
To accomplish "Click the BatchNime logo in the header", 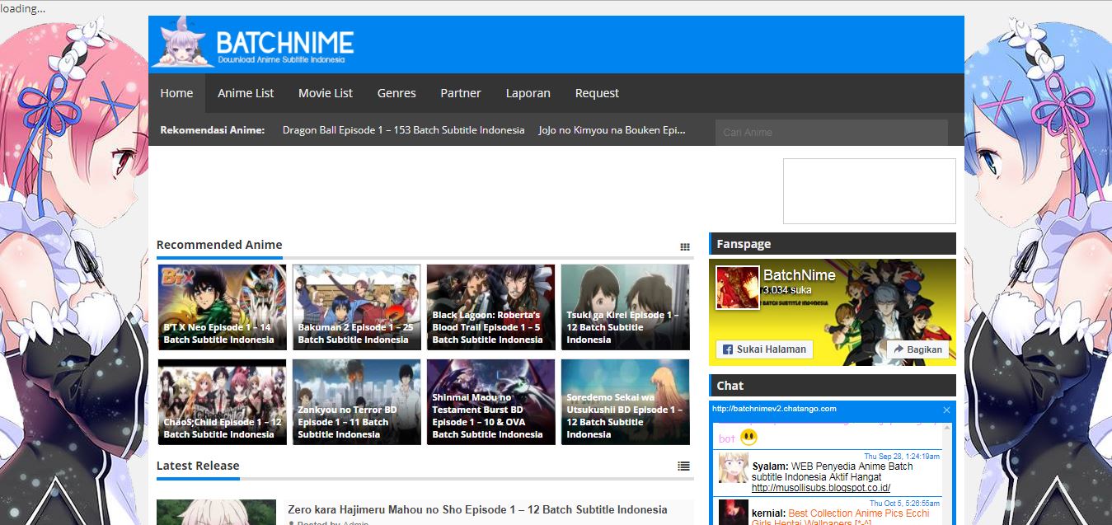I will pyautogui.click(x=253, y=45).
